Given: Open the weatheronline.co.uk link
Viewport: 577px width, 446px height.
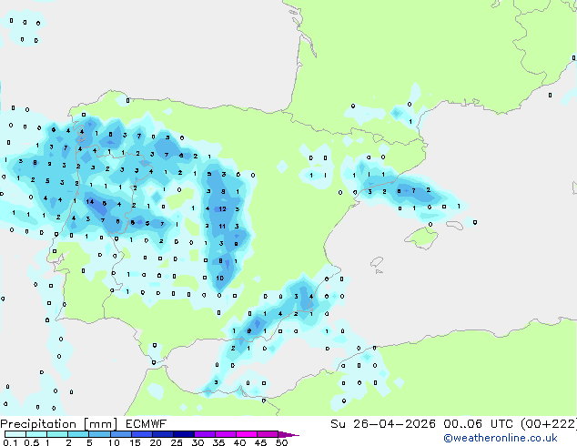Looking at the screenshot, I should (x=501, y=438).
